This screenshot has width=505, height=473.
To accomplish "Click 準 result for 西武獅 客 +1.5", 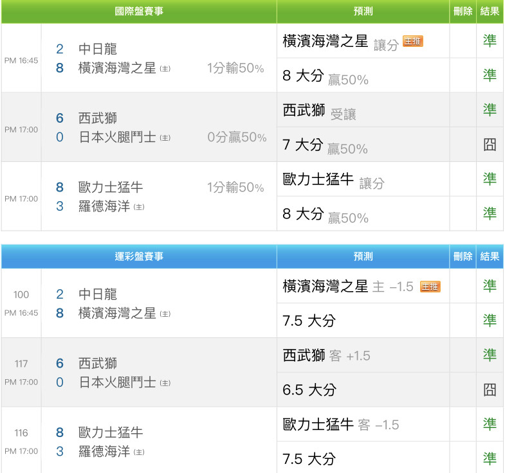I will [490, 355].
